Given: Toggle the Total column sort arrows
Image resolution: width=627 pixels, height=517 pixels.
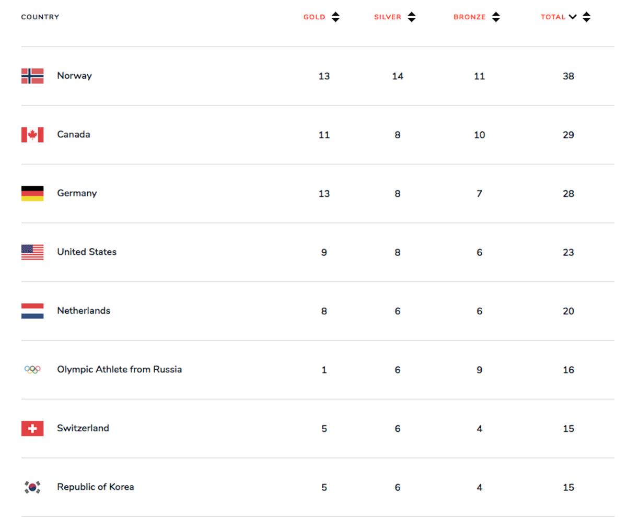Looking at the screenshot, I should pos(587,17).
